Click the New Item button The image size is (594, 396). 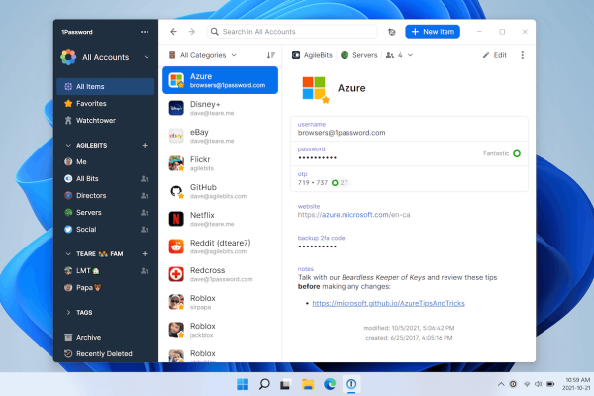[433, 32]
